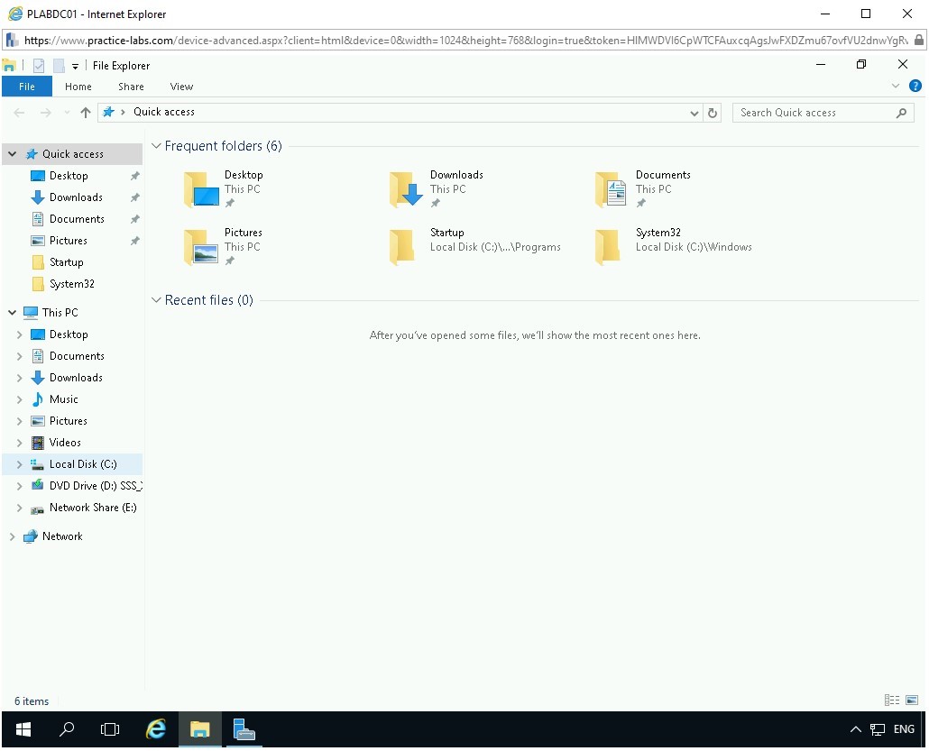Open File Explorer help icon
Screen dimensions: 929x751
pos(915,86)
